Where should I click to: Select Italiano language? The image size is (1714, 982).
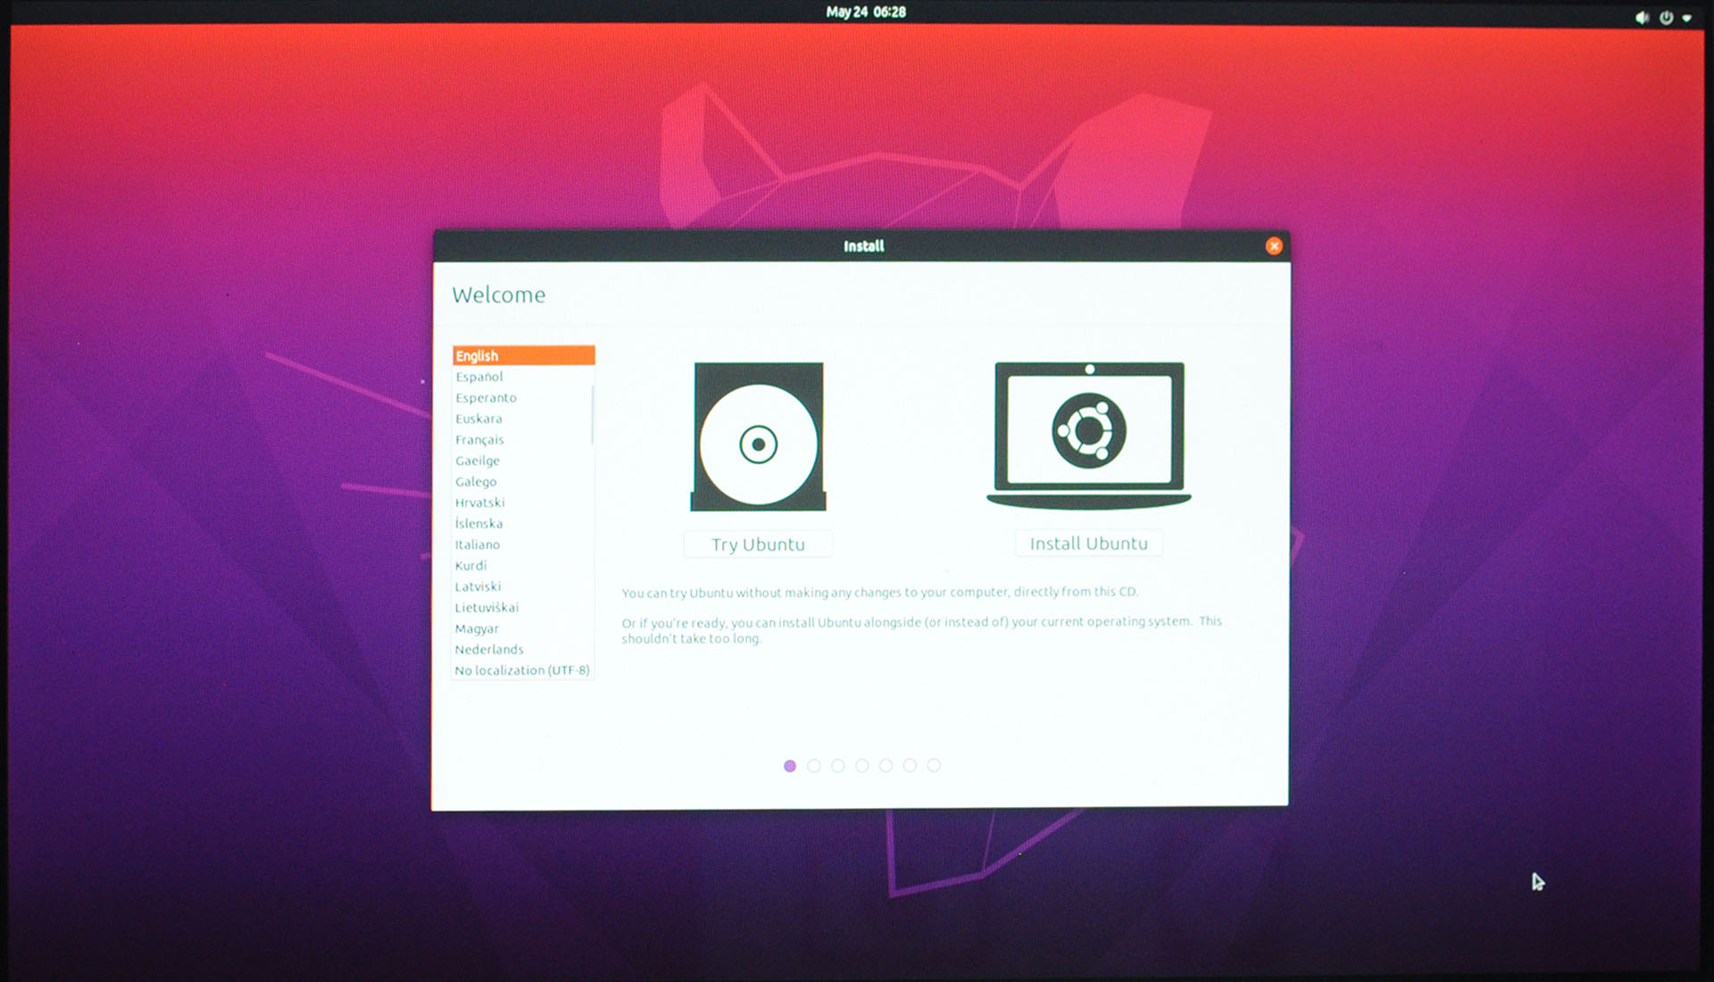point(521,545)
